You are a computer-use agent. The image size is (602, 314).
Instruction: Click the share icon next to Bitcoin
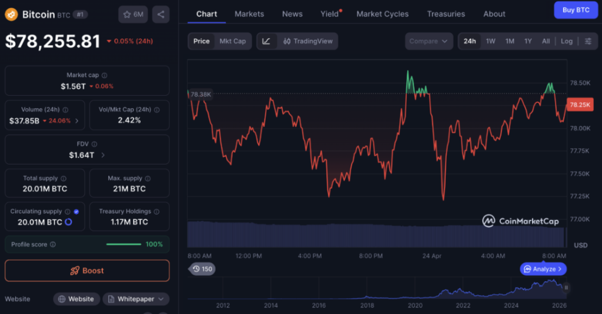(161, 14)
